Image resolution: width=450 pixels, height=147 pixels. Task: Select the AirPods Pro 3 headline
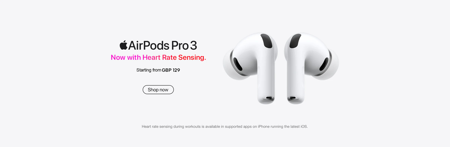[158, 45]
